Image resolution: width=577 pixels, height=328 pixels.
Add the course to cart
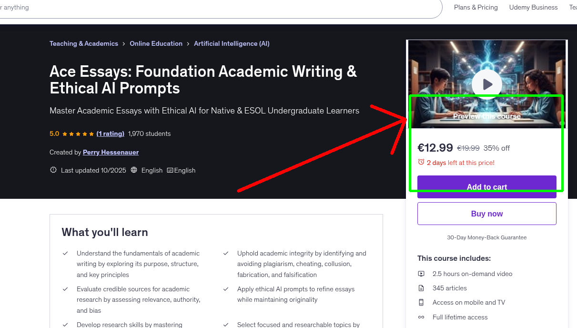486,187
